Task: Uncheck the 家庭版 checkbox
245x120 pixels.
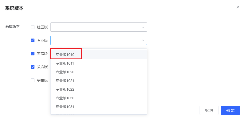Action: [33, 54]
